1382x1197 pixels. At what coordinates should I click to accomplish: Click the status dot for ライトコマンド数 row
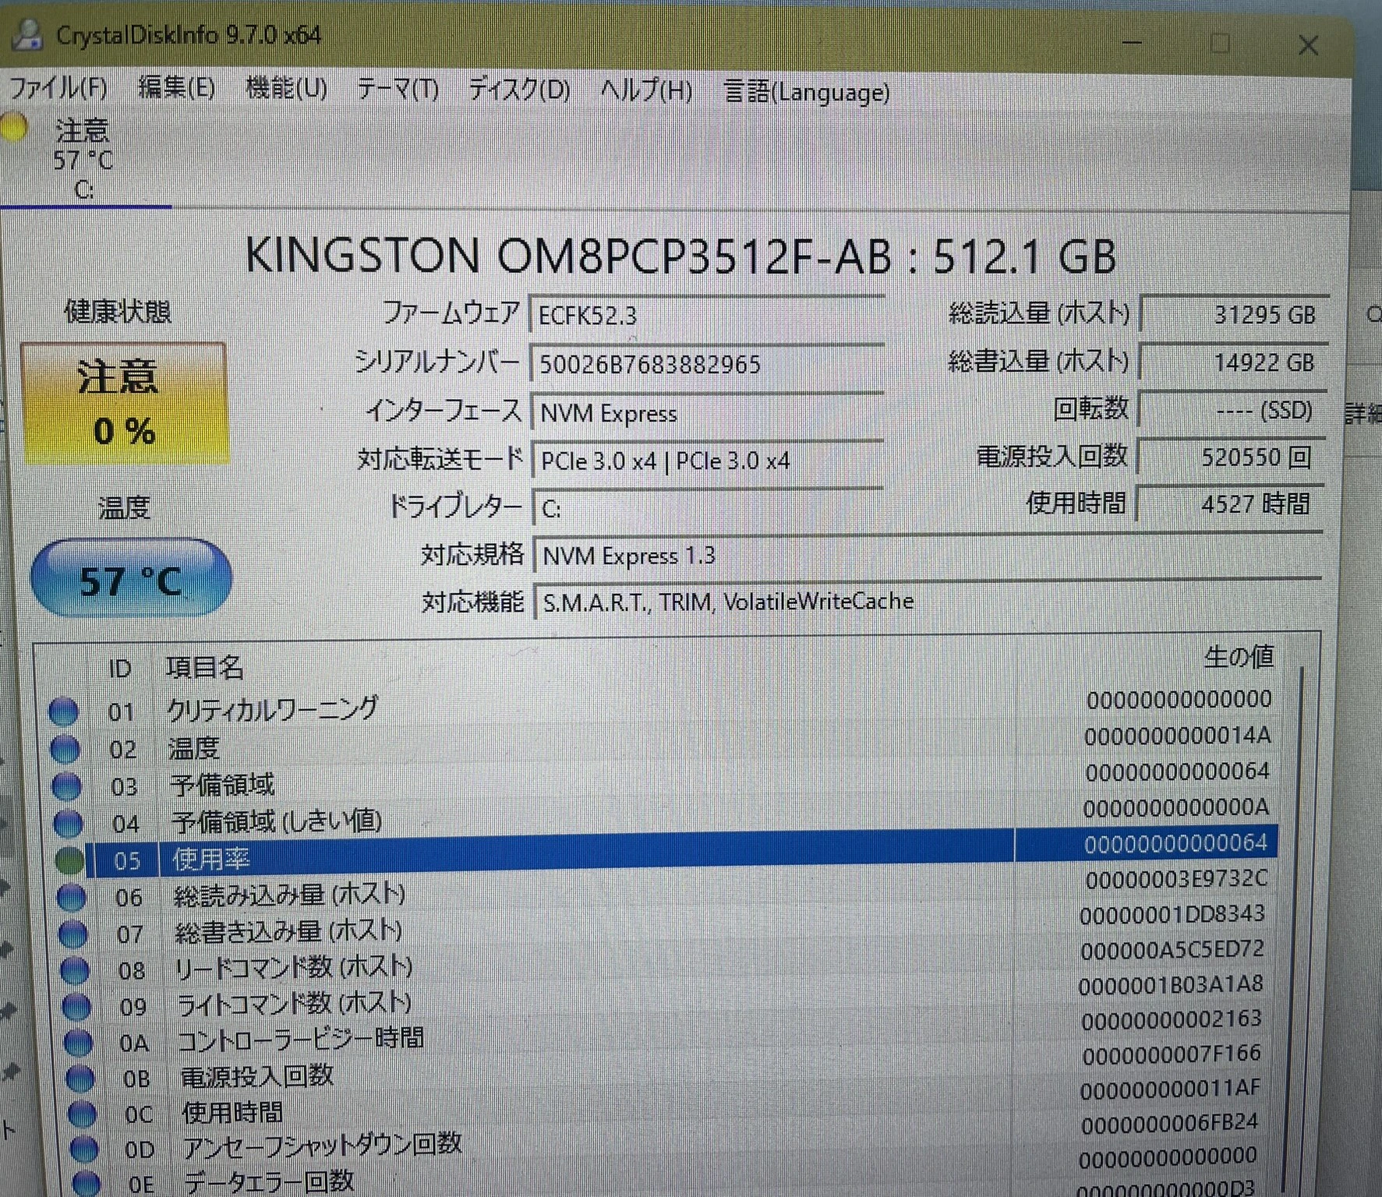(x=76, y=1007)
